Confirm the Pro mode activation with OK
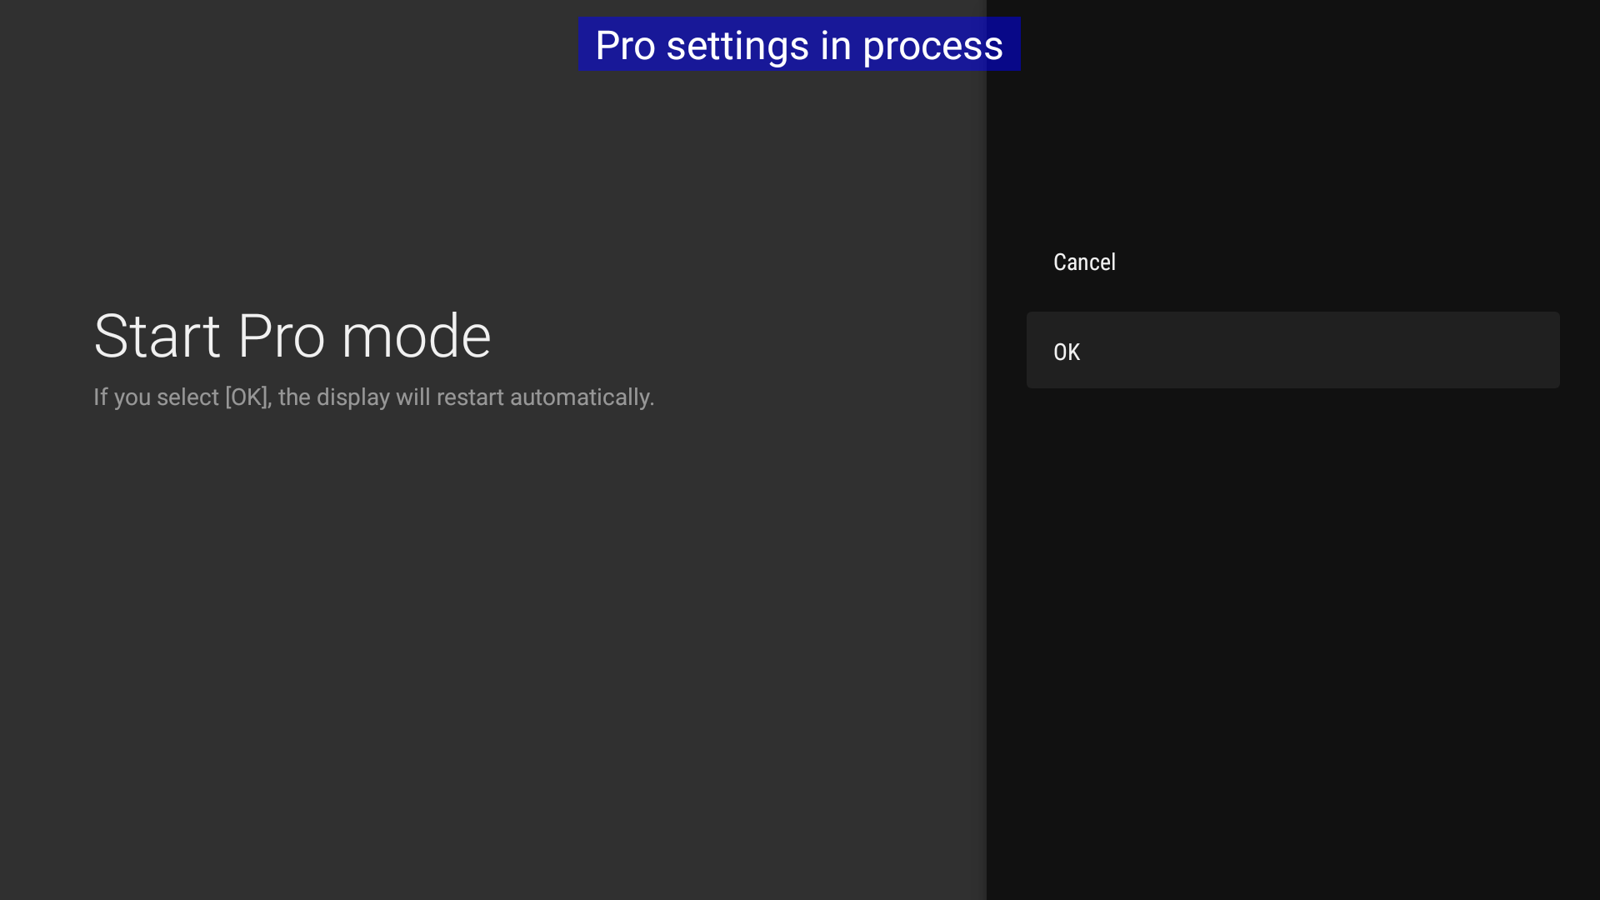1600x900 pixels. point(1292,350)
